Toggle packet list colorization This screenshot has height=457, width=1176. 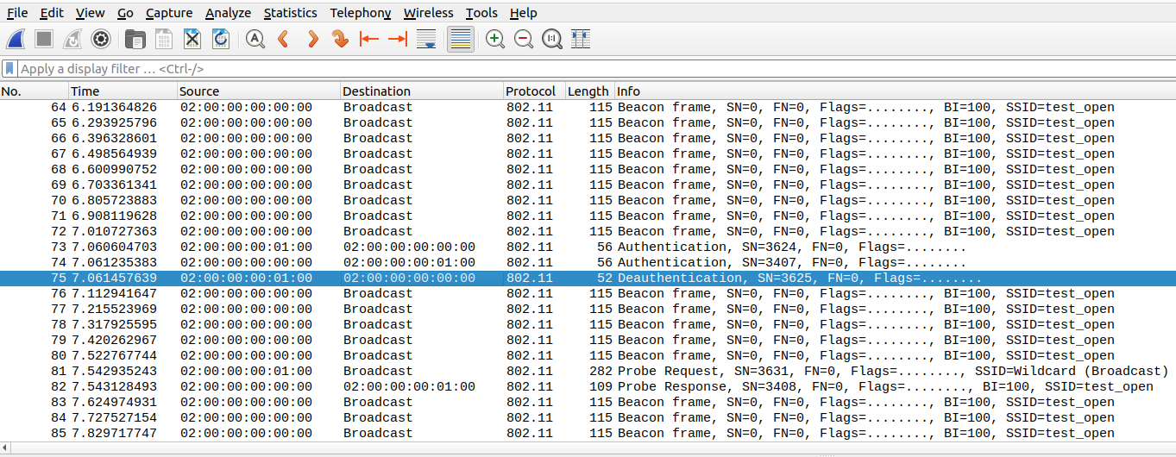461,39
